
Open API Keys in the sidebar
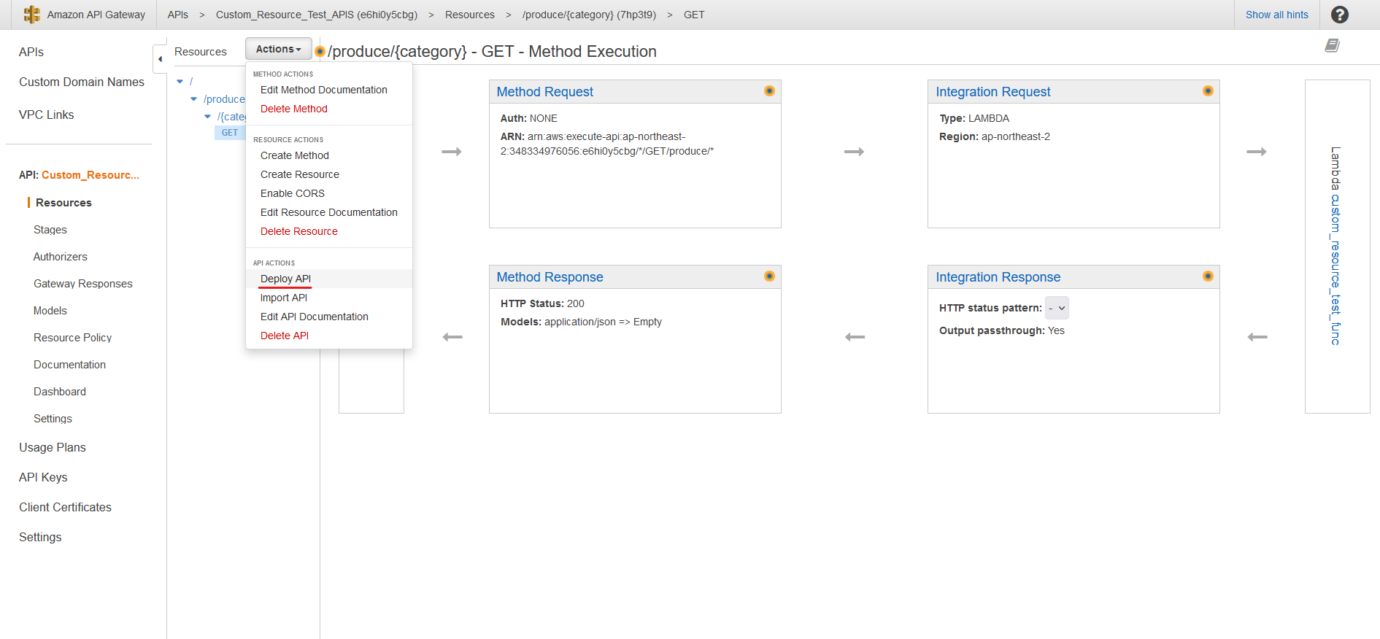(43, 477)
